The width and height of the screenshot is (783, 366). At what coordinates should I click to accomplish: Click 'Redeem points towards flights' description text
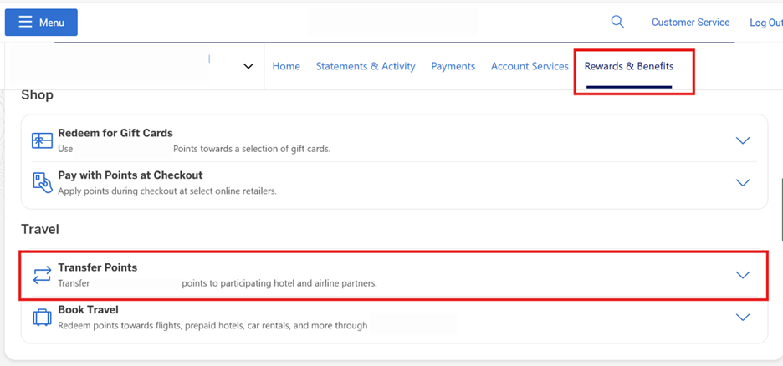point(212,326)
